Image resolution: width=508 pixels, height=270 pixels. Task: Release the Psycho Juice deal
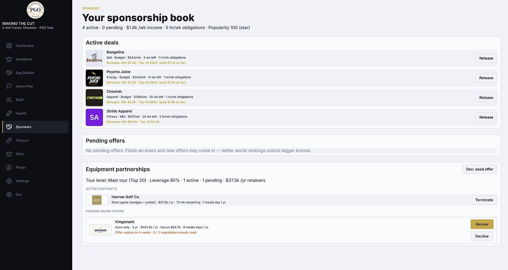coord(486,78)
